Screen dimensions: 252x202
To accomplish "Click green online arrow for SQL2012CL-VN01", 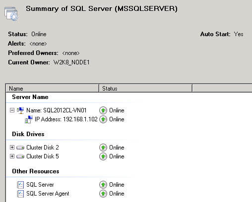I will (x=103, y=110).
